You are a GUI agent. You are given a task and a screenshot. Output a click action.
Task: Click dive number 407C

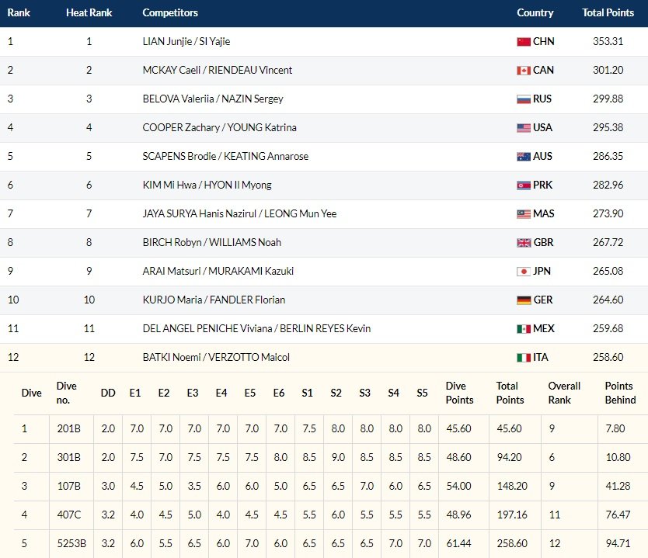[68, 515]
